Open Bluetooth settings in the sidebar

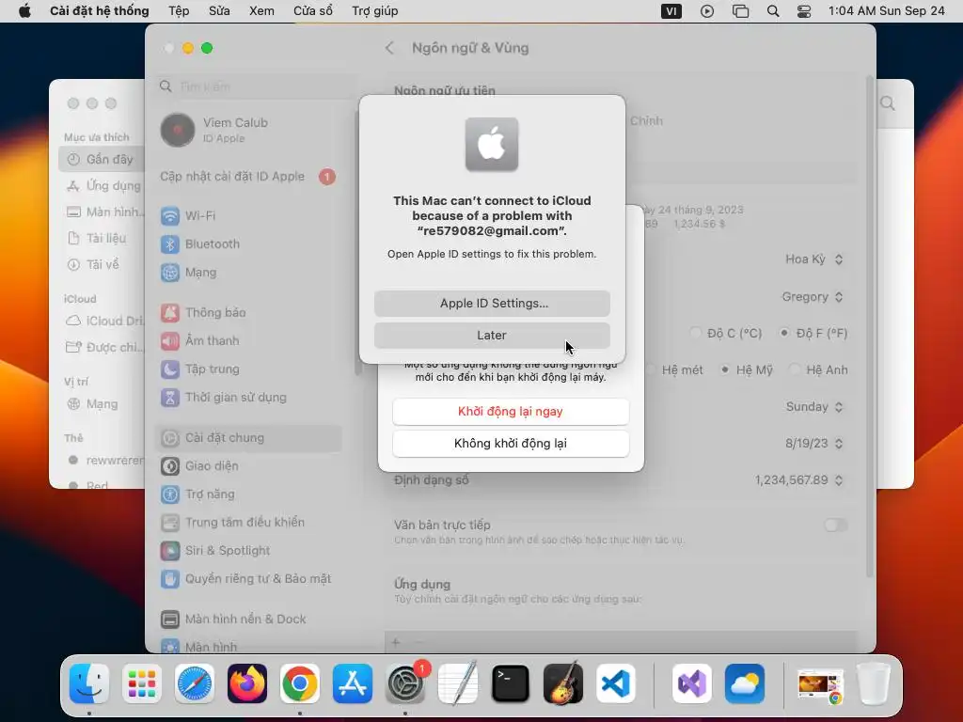tap(248, 243)
